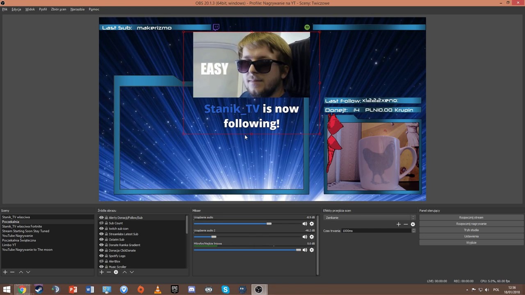Open the Pomoc menu
This screenshot has width=525, height=295.
pos(94,9)
